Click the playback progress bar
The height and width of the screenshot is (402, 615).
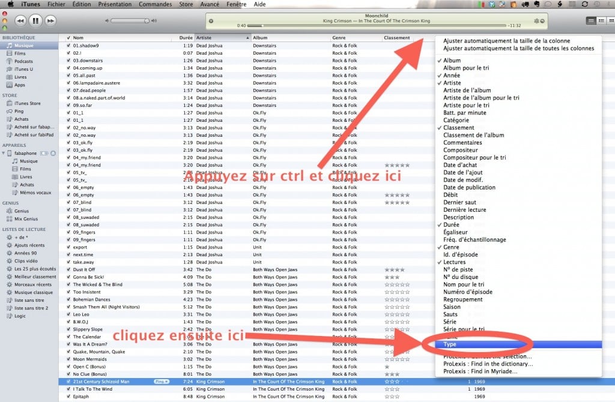[377, 25]
